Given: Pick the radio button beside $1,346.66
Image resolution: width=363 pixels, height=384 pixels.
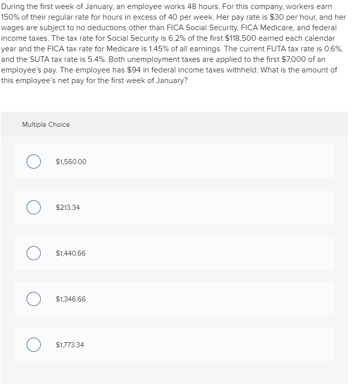Looking at the screenshot, I should point(34,299).
